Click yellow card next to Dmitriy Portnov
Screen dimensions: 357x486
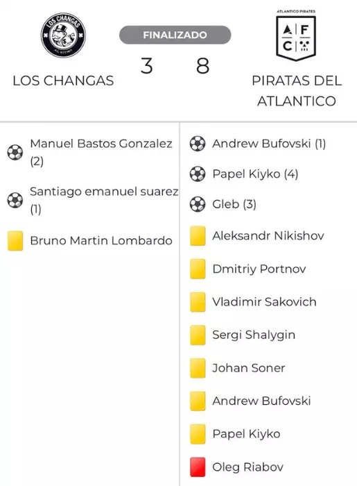point(198,269)
